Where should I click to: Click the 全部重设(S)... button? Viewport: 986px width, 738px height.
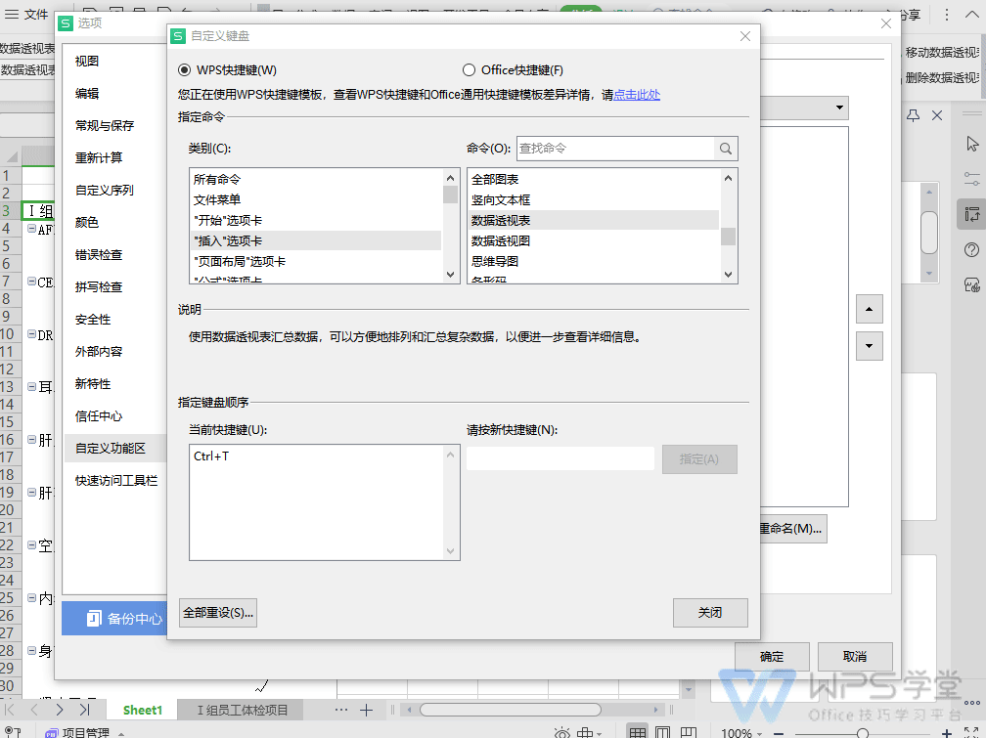pyautogui.click(x=218, y=613)
